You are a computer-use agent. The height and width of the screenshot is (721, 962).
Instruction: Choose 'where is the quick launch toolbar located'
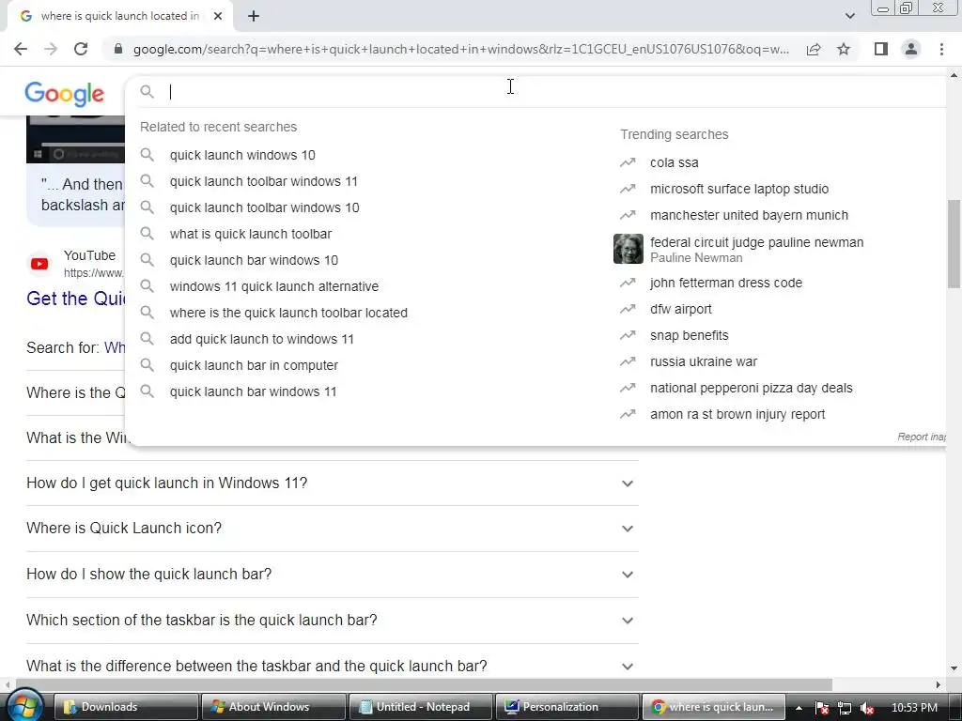tap(288, 313)
